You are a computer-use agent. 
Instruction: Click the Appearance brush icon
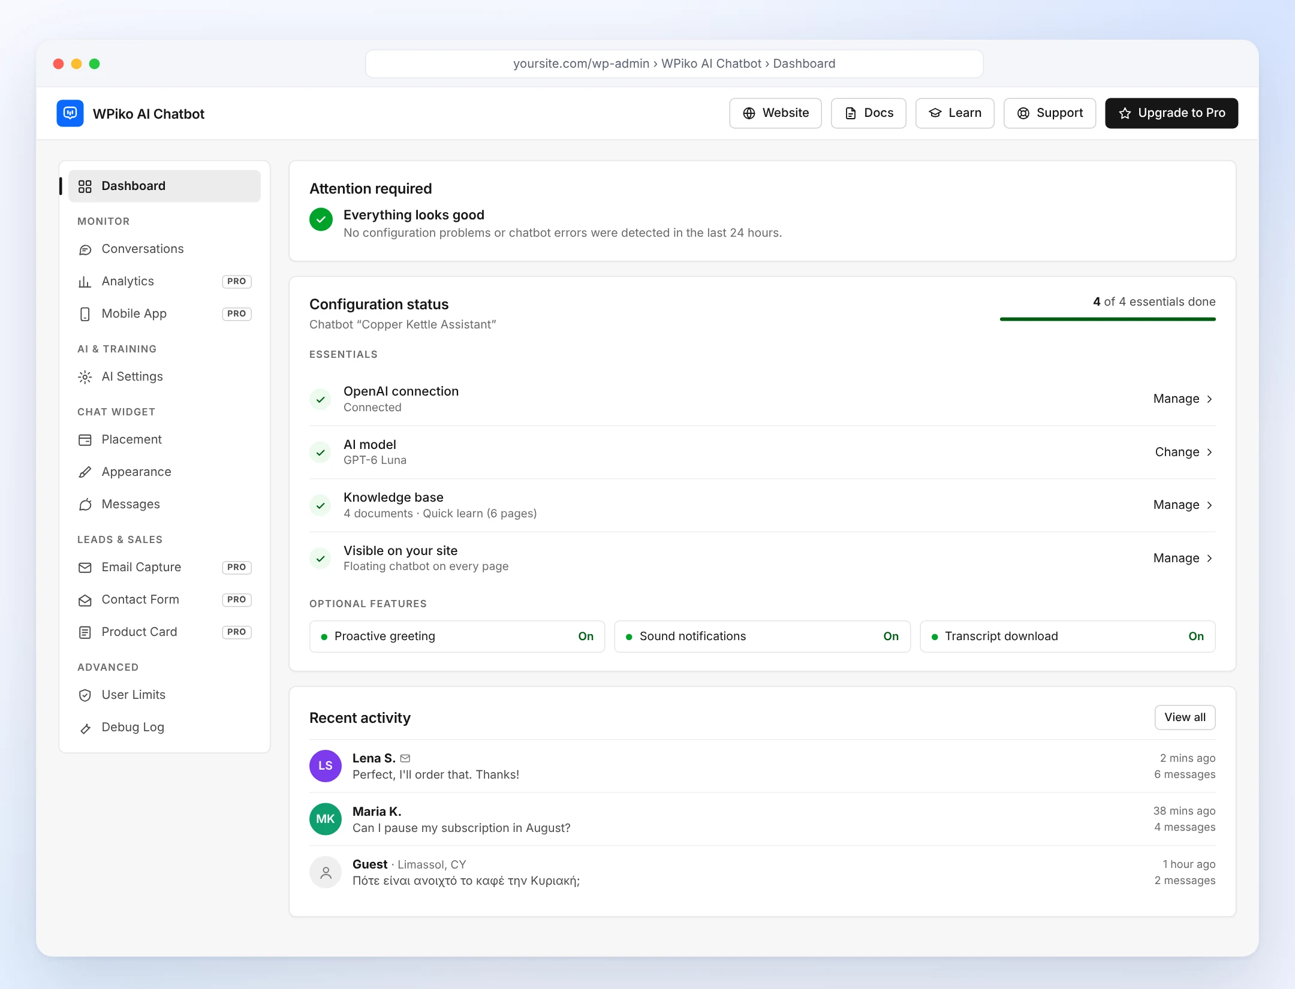pos(85,472)
